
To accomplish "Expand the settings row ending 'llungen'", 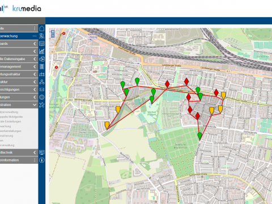I will pos(35,97).
